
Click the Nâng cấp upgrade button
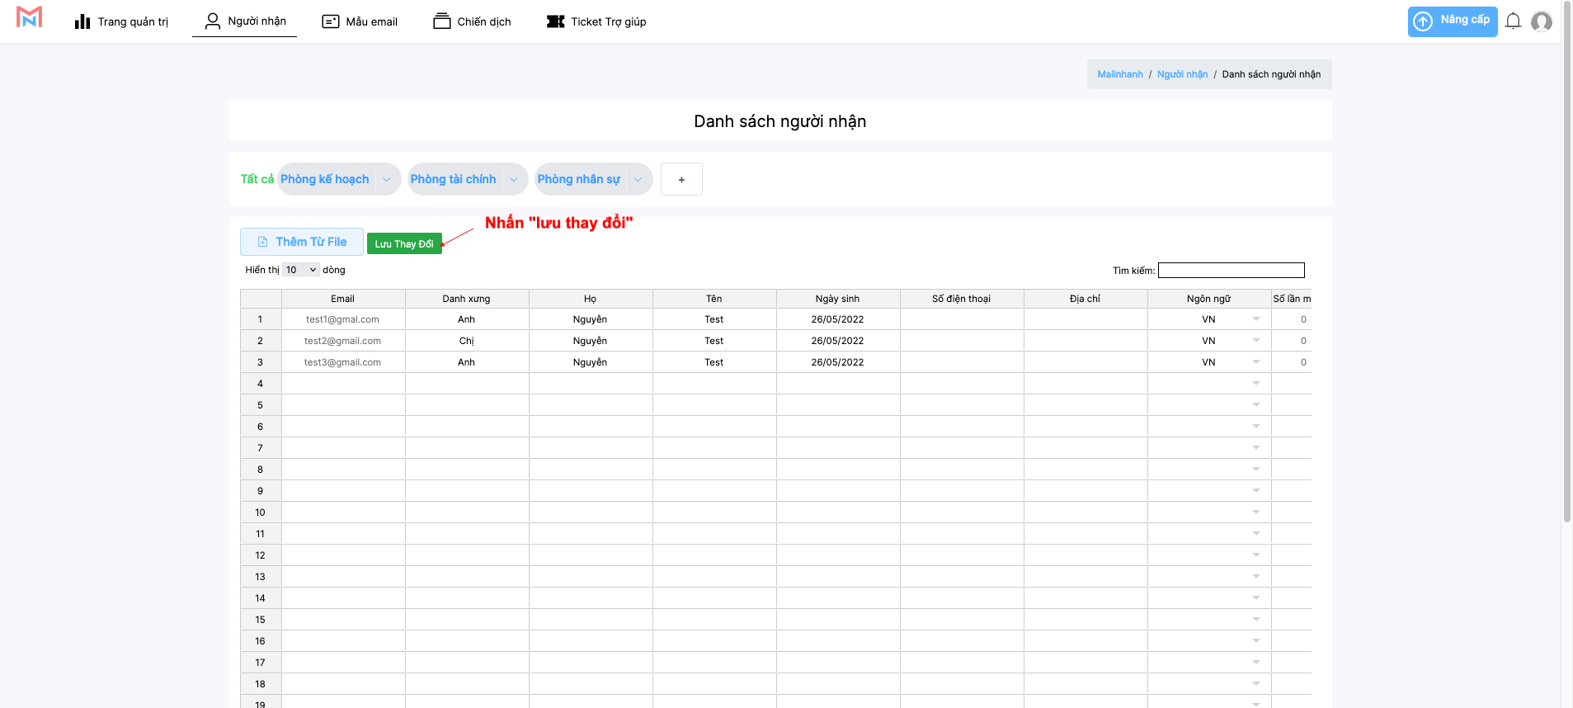[1452, 21]
